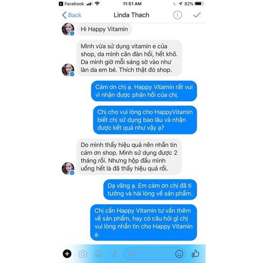Viewport: 263px width, 263px height.
Task: Focus the message text input field
Action: (x=148, y=254)
